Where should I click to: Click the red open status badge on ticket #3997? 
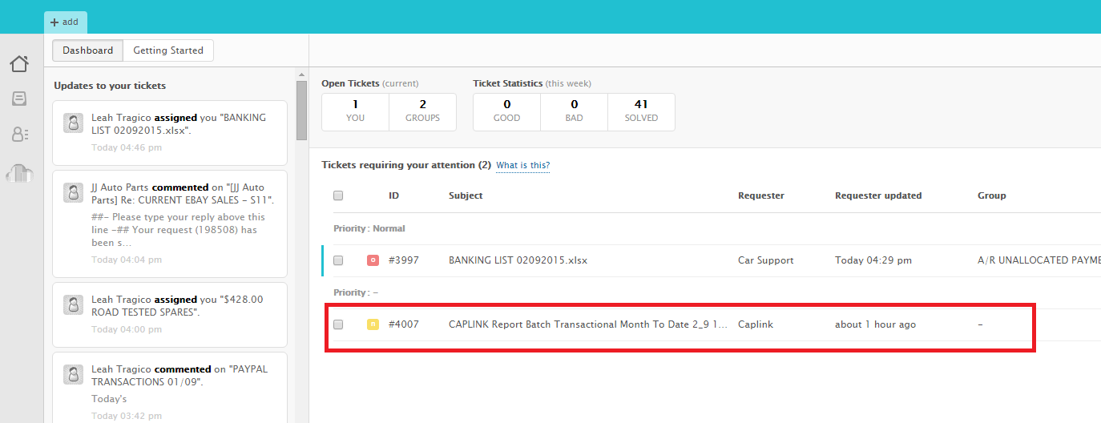[x=373, y=260]
